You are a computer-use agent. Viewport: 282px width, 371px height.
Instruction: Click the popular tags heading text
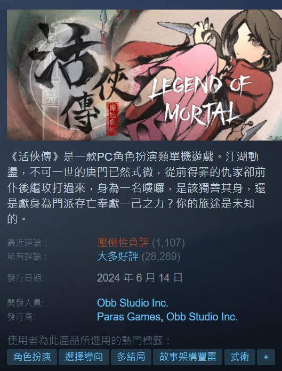tap(89, 341)
